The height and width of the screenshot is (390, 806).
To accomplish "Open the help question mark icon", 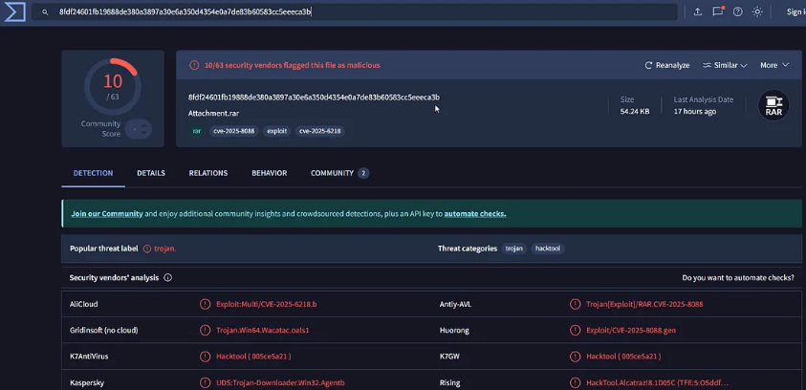I will tap(738, 12).
